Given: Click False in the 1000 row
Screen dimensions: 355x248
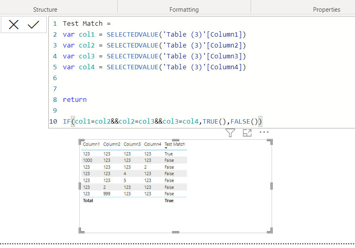Looking at the screenshot, I should pyautogui.click(x=169, y=160).
